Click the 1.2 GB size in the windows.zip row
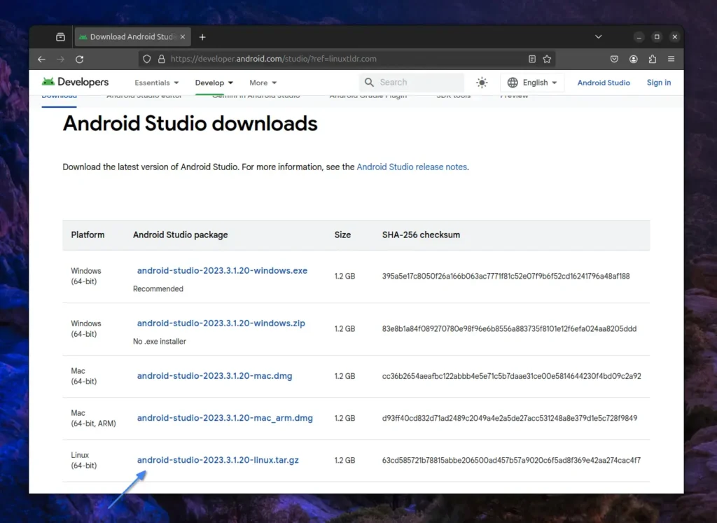This screenshot has width=717, height=523. (x=344, y=328)
